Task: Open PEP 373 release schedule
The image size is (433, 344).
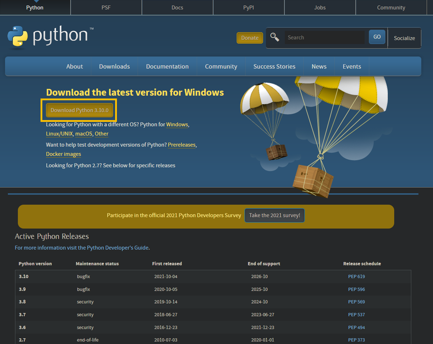Action: tap(356, 340)
